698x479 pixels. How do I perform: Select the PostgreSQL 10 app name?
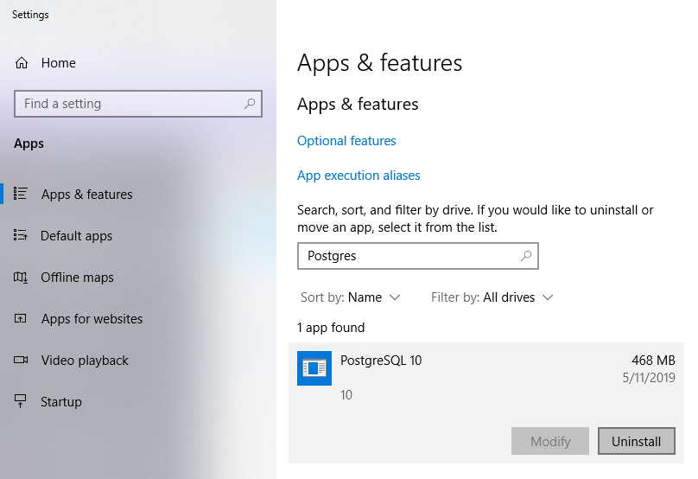(x=381, y=361)
